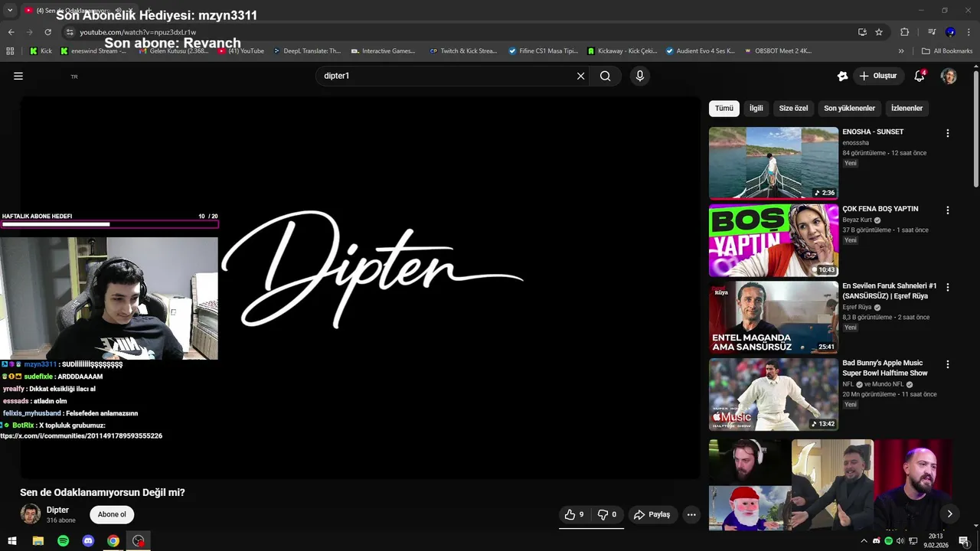Expand the bookmarks overflow chevron
The image size is (980, 551).
click(901, 51)
